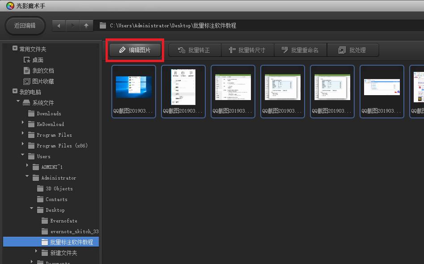Go forward with the right arrow button
The height and width of the screenshot is (264, 424).
(x=72, y=25)
